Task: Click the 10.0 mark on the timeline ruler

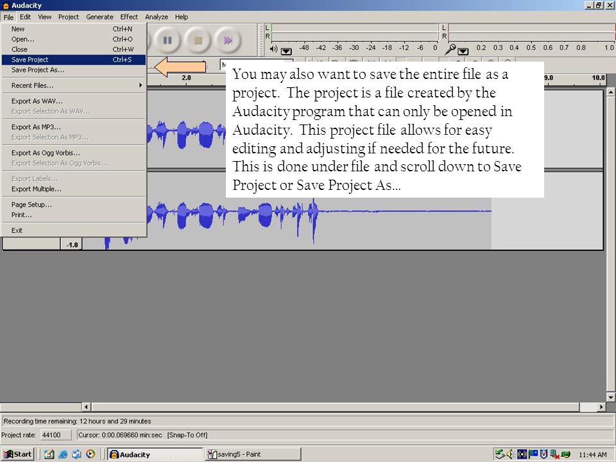Action: (598, 78)
